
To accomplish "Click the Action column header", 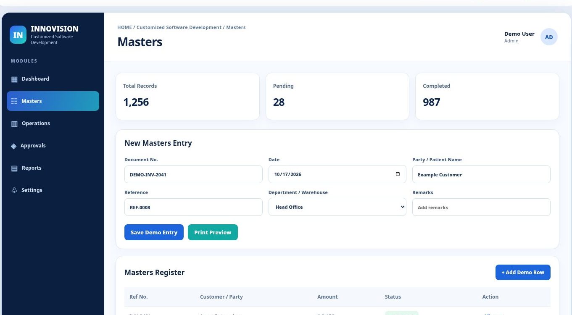I will 490,297.
